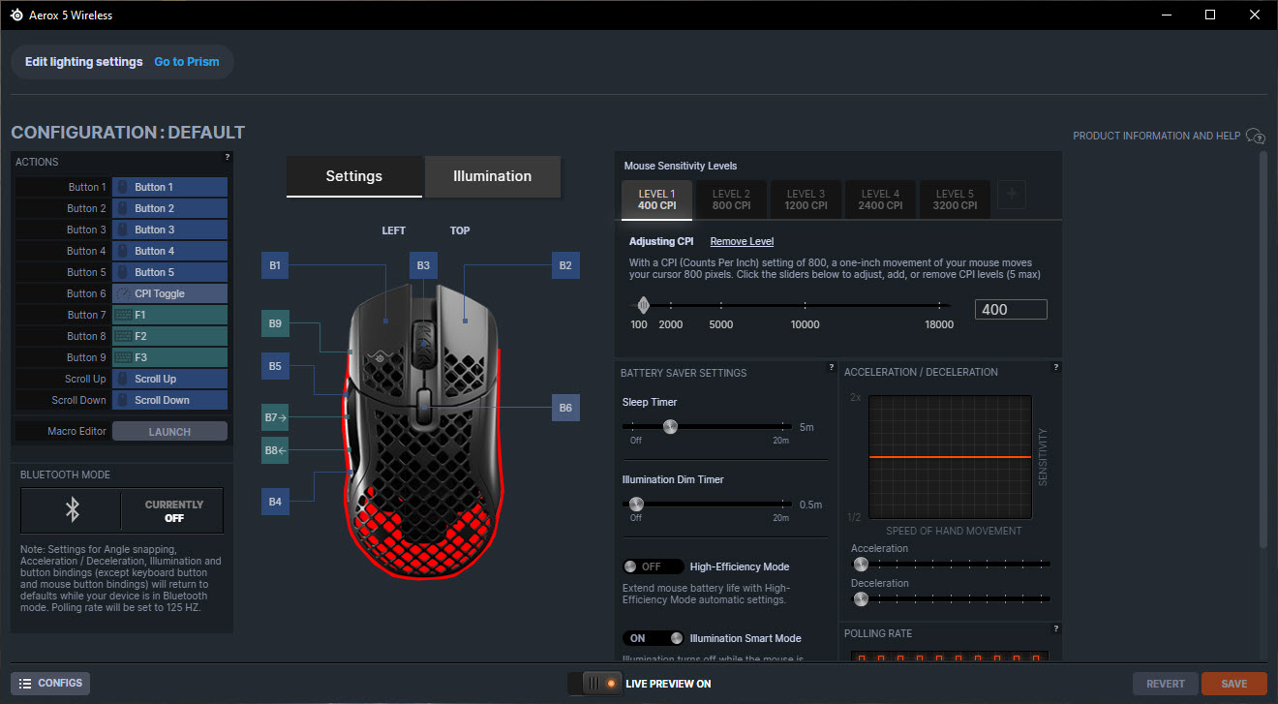Click the Bluetooth mode icon
1278x704 pixels.
coord(71,510)
